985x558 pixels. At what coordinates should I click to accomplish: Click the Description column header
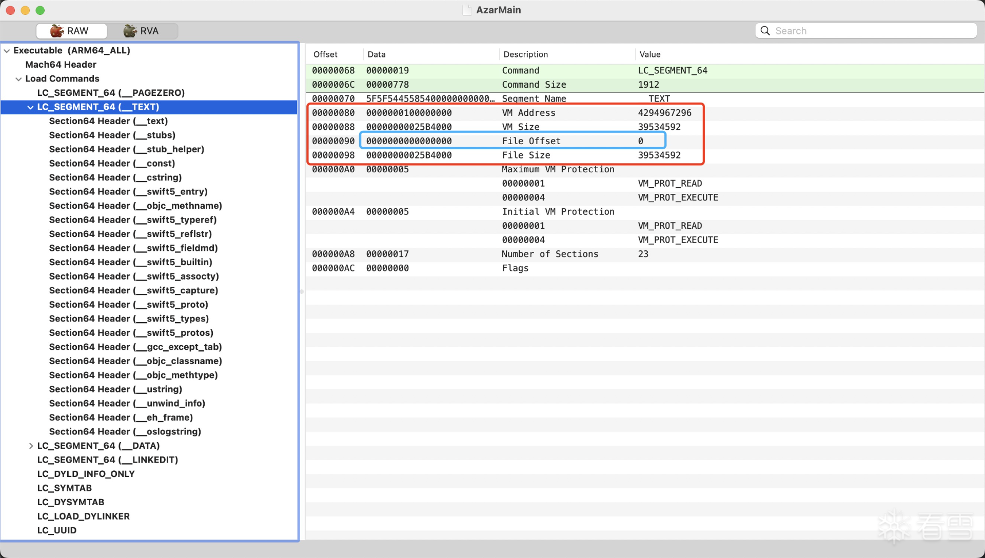[x=525, y=54]
